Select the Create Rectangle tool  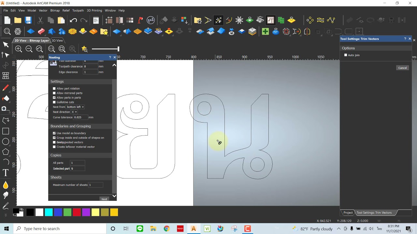[x=6, y=131]
